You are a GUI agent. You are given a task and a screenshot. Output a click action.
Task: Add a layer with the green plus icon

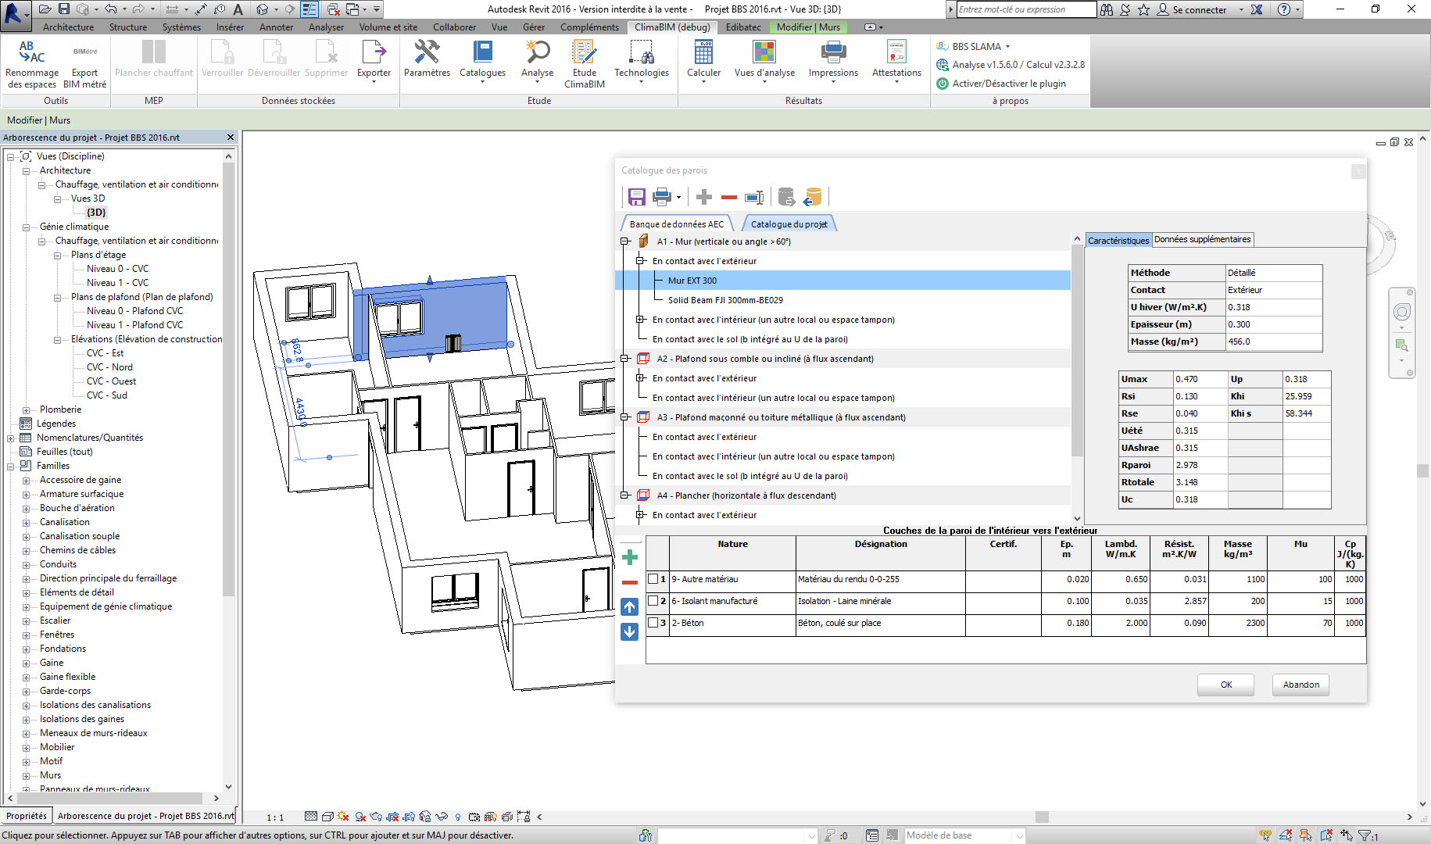click(x=630, y=557)
